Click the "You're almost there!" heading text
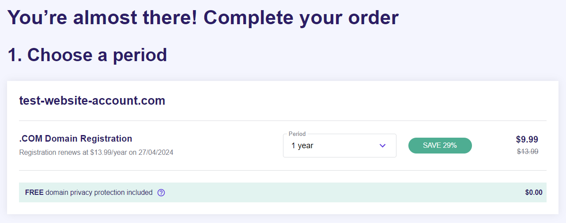 tap(102, 18)
